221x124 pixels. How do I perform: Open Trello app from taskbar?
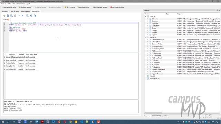[x=37, y=122]
